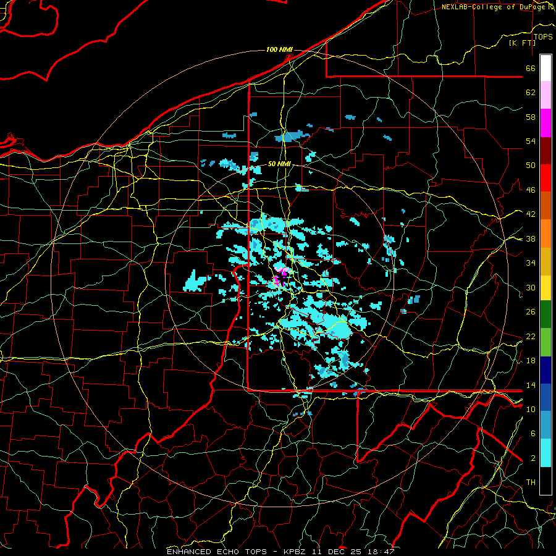Click the ENHANCED ECHO TOPS title text
The width and height of the screenshot is (556, 556).
tap(217, 552)
